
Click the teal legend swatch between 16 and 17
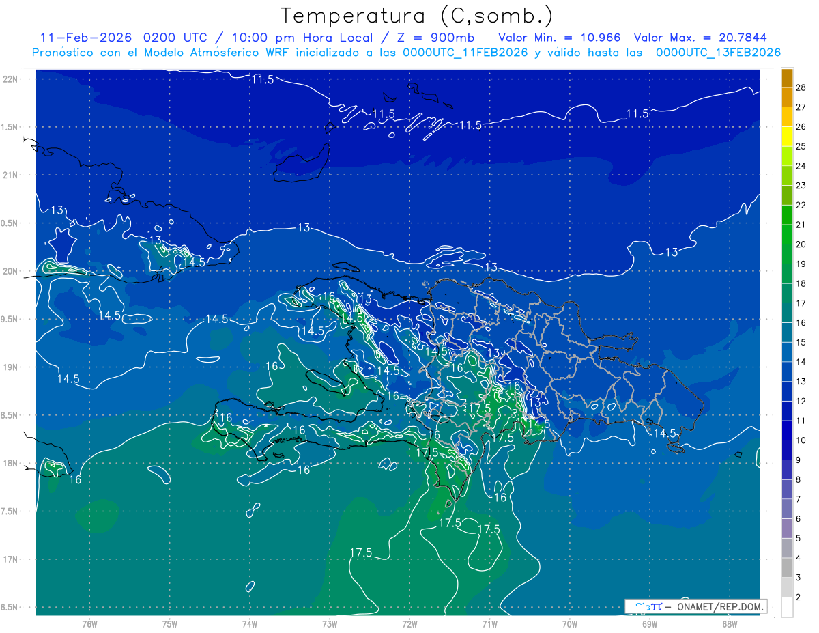click(x=787, y=313)
